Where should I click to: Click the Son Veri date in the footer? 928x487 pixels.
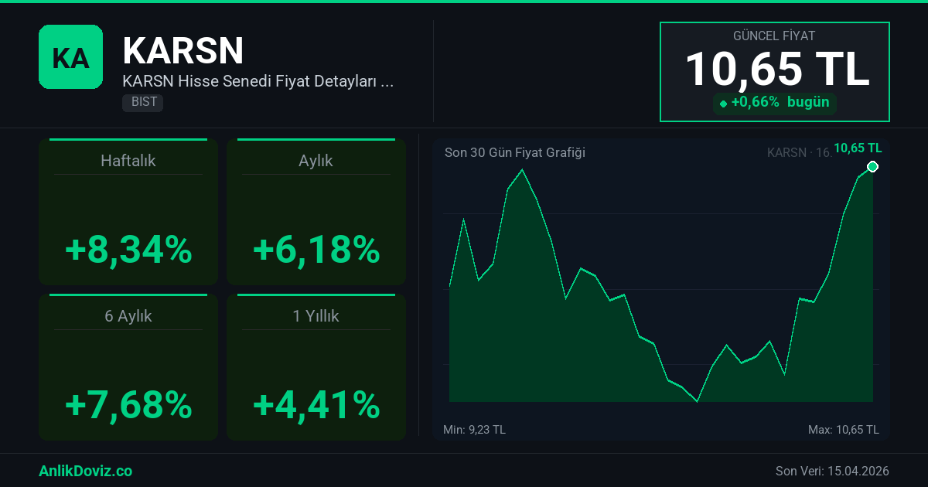pyautogui.click(x=832, y=471)
